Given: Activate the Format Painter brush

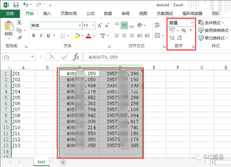Looking at the screenshot, I should (x=19, y=38).
